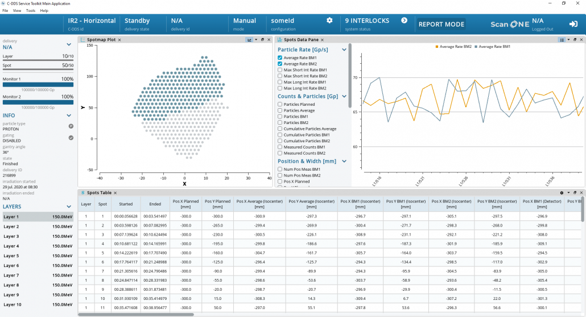
Task: Click the Monitor 1 progress bar
Action: [x=38, y=85]
